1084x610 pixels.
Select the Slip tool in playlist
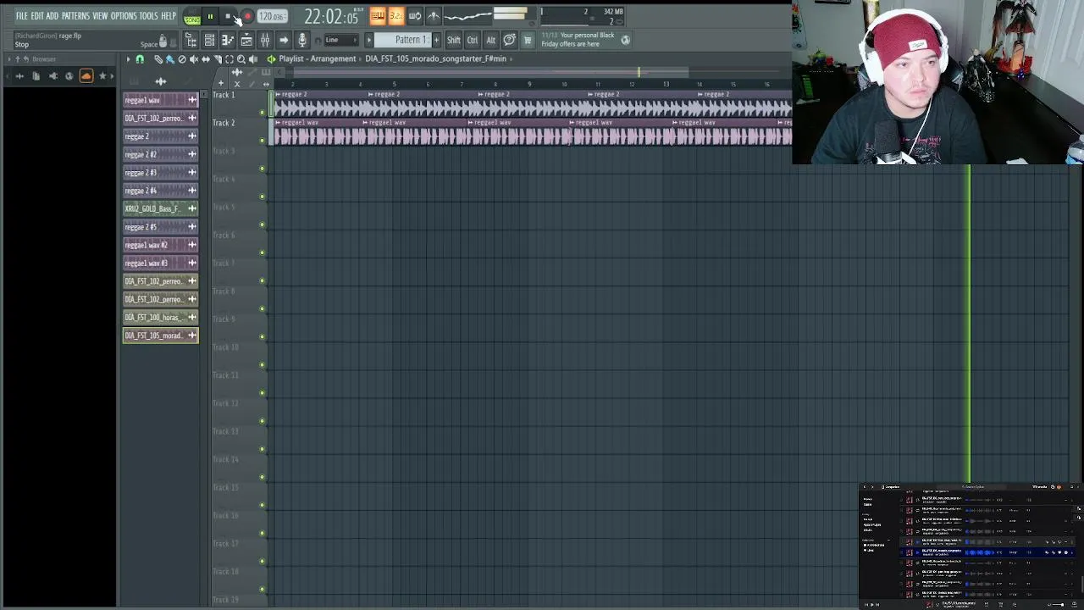coord(206,59)
